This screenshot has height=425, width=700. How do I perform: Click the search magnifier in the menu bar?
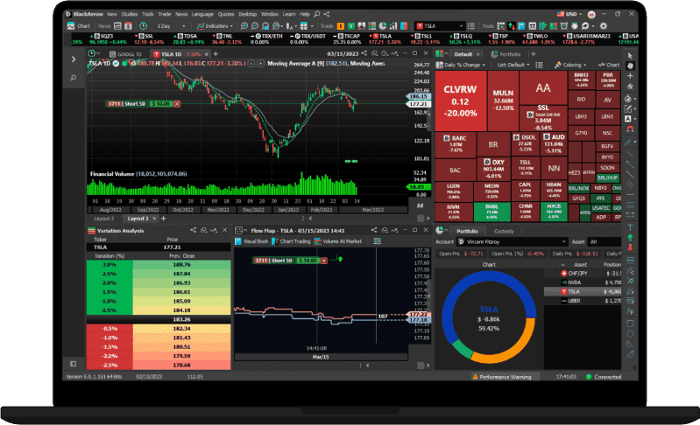point(317,14)
